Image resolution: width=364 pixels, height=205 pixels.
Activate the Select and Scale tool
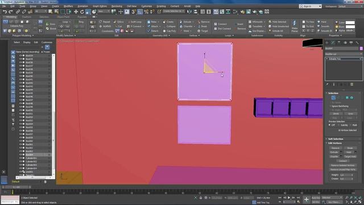88,11
